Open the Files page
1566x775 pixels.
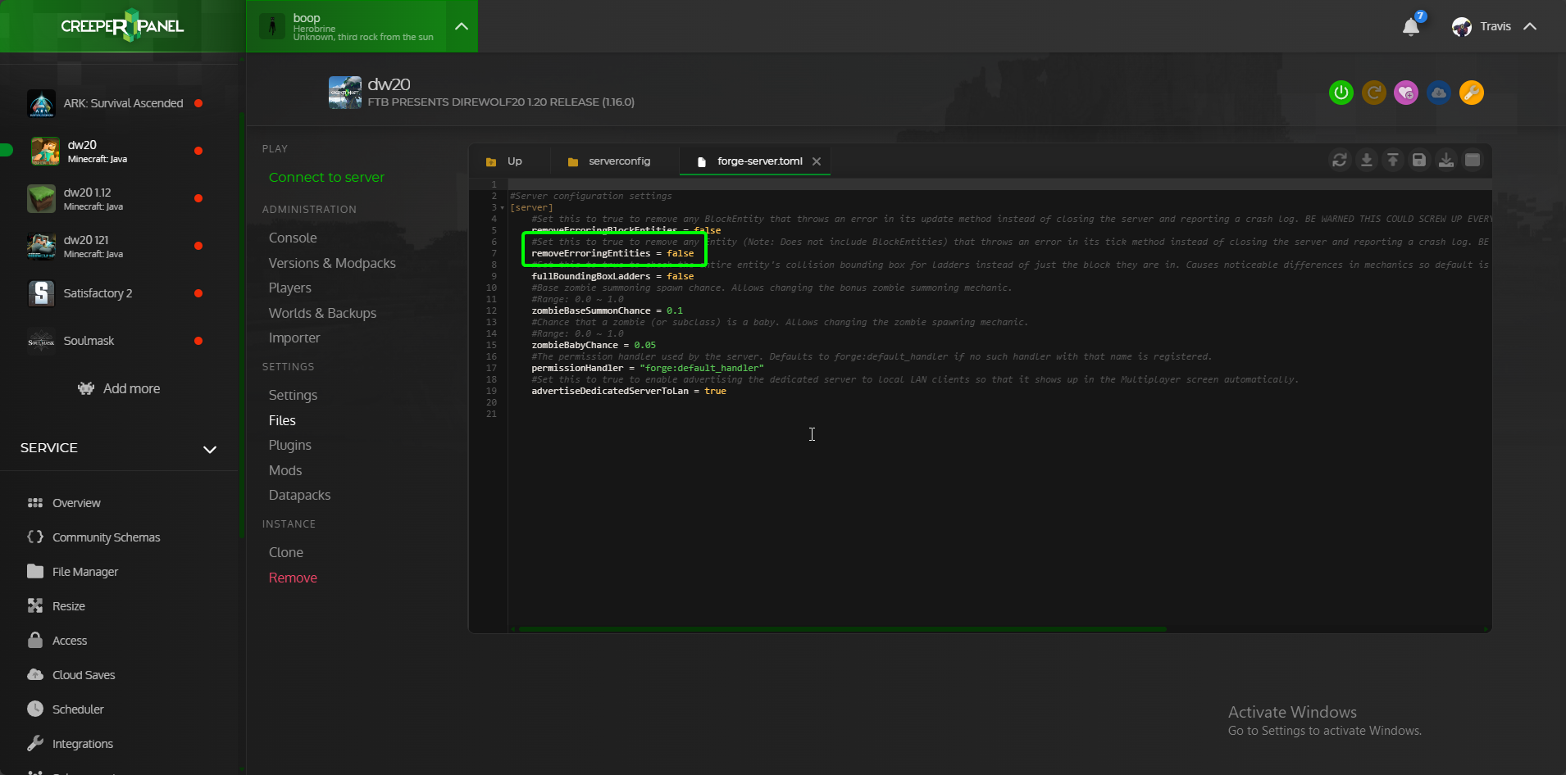click(282, 420)
